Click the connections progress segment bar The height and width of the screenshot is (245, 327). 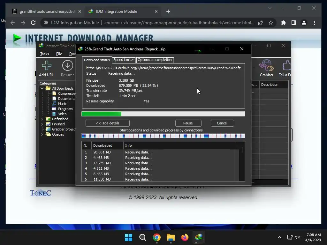click(163, 136)
